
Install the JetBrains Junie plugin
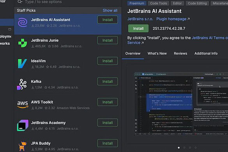(x=108, y=40)
